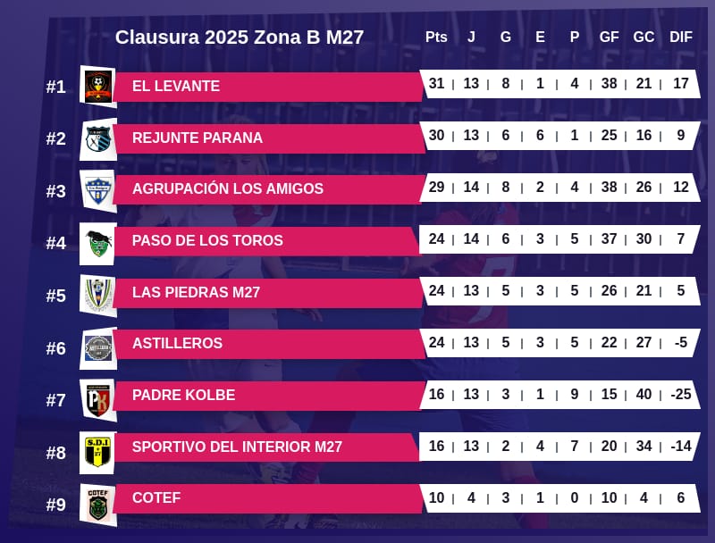
Task: Click El Levante's 31 points value
Action: (x=436, y=84)
